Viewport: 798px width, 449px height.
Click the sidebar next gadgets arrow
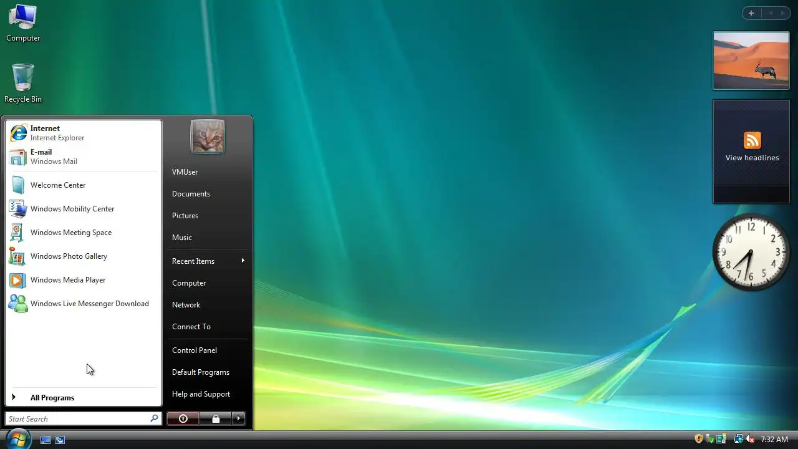783,13
